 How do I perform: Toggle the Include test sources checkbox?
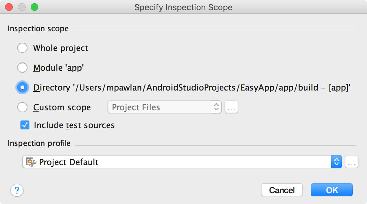25,125
